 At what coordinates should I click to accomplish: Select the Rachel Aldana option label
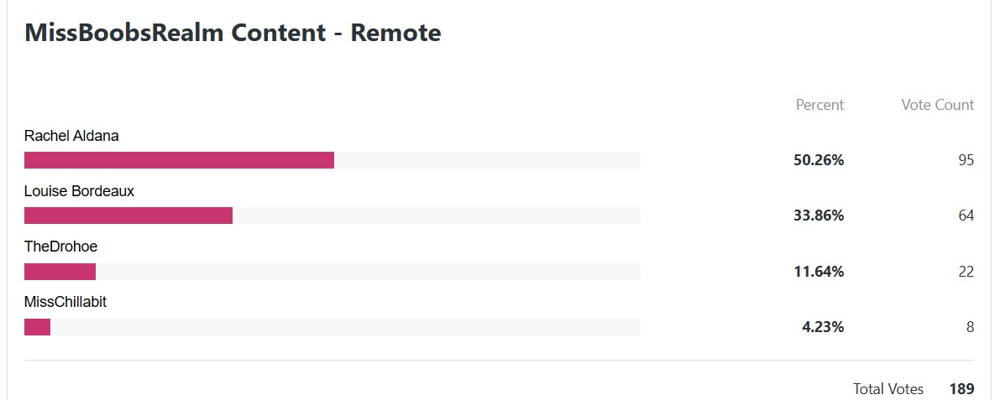[x=71, y=136]
